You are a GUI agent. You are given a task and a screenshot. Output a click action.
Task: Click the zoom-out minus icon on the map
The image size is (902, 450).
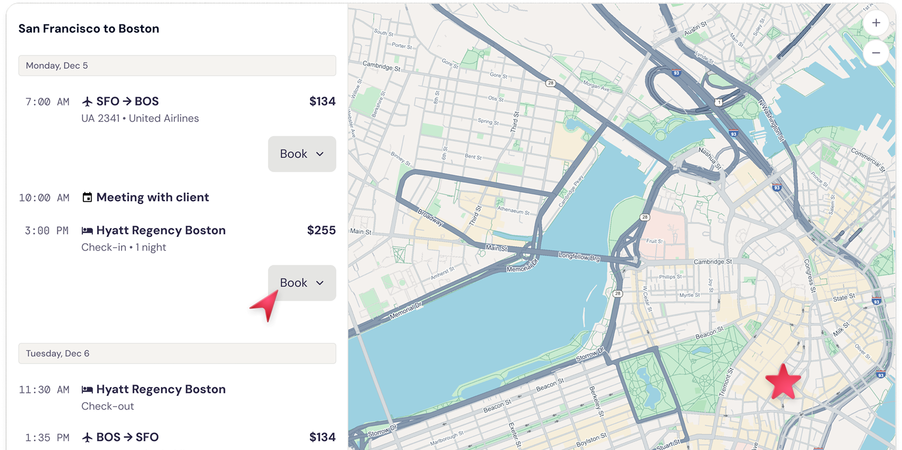click(877, 52)
